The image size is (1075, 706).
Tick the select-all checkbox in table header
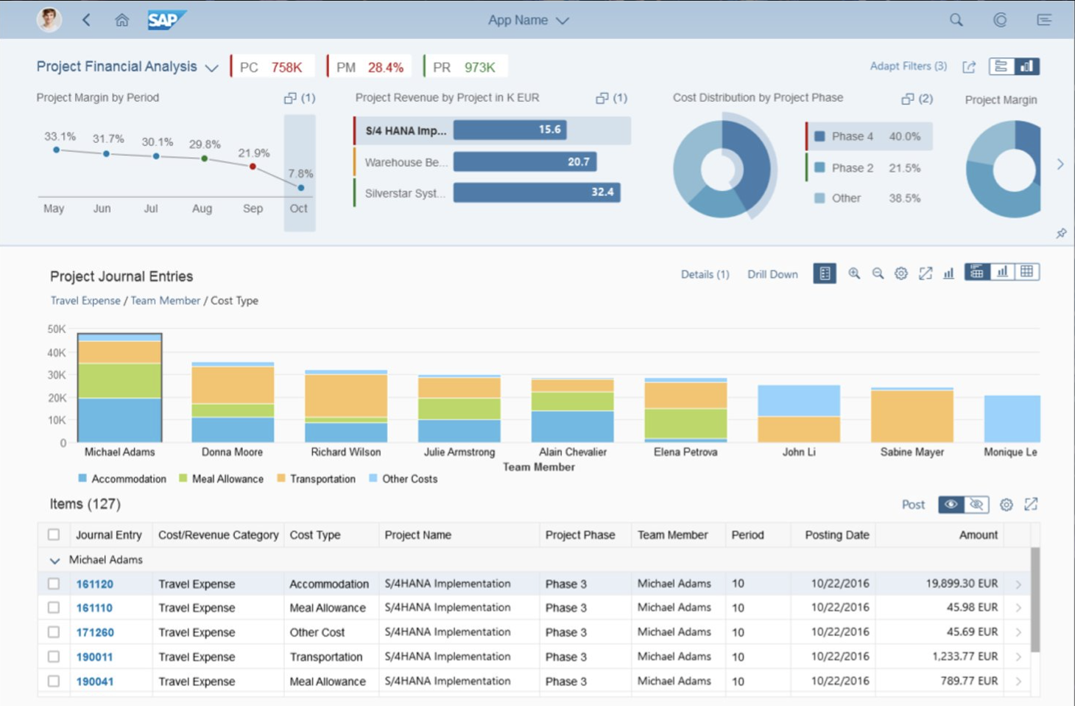(x=54, y=534)
